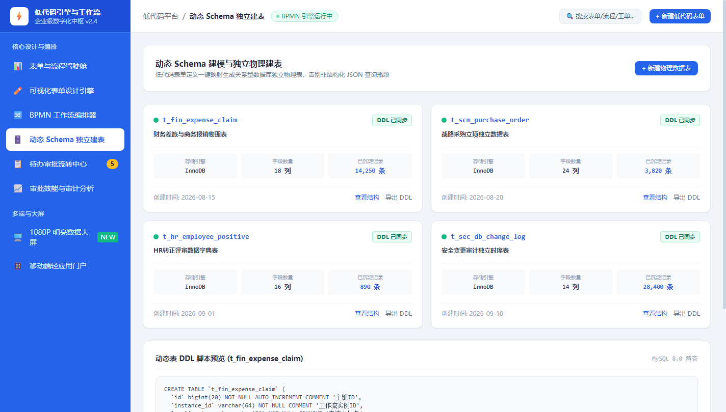This screenshot has height=412, width=726.
Task: Open 审批效能与审计分析 page
Action: coord(65,188)
